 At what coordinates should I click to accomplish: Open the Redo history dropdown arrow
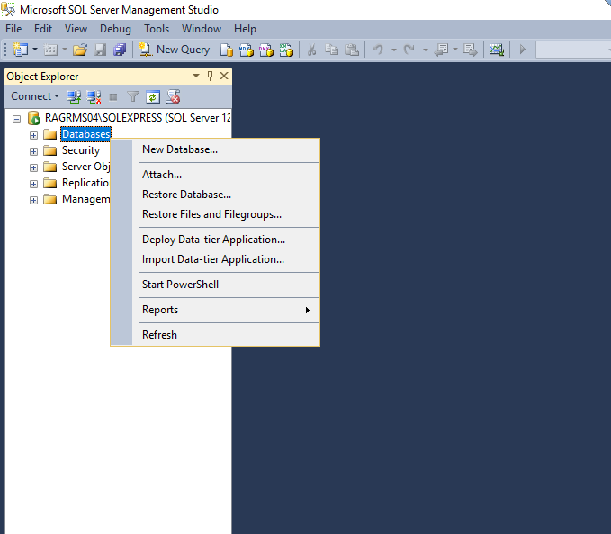pos(426,50)
